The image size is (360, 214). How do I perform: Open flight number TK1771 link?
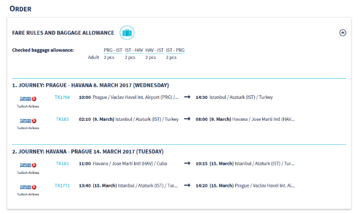(x=62, y=185)
